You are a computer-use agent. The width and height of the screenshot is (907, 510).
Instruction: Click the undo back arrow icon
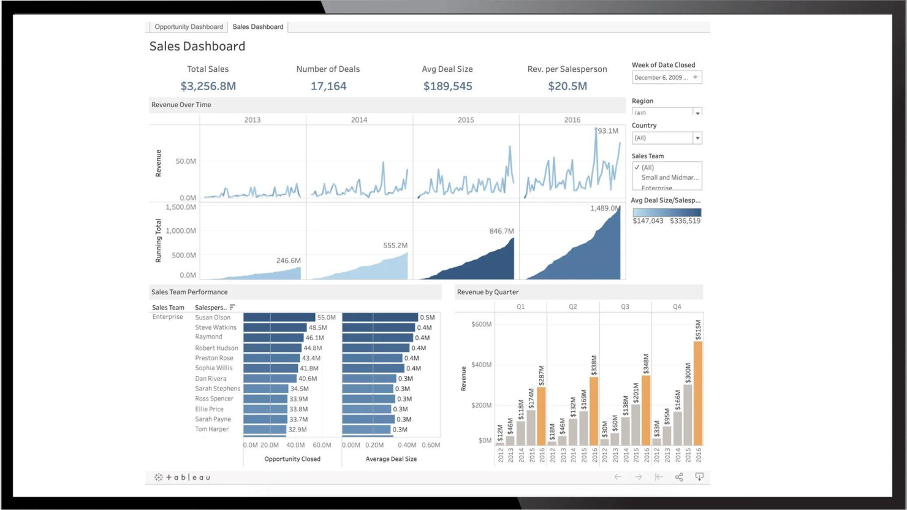click(x=618, y=477)
